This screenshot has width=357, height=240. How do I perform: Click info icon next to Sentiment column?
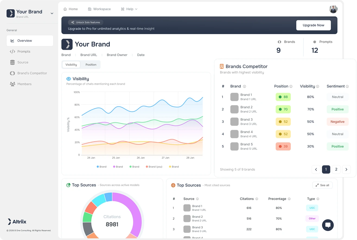coord(347,87)
